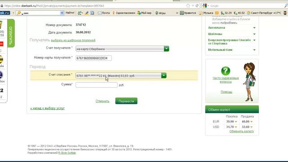This screenshot has height=162, width=288.
Task: Open Mail.ru toolbar search field dropdown
Action: [62, 13]
